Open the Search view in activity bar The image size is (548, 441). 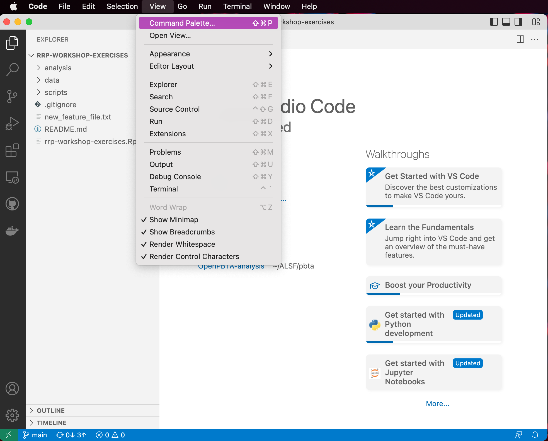12,70
